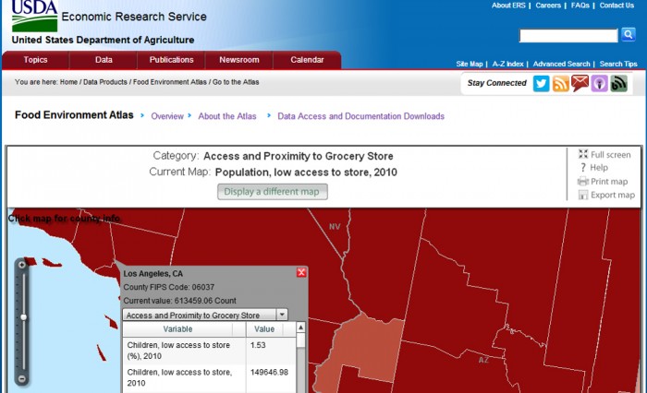Click the Print map text link
Viewport: 647px width, 393px height.
tap(609, 182)
